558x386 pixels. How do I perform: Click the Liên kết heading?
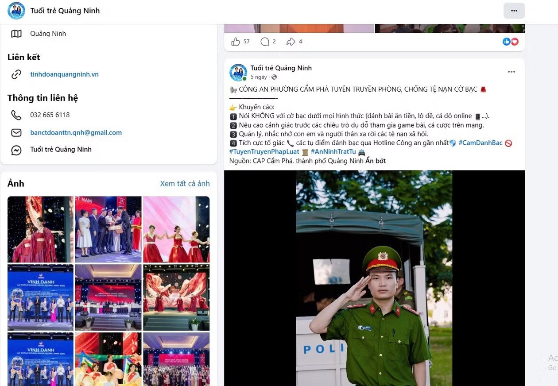point(24,57)
